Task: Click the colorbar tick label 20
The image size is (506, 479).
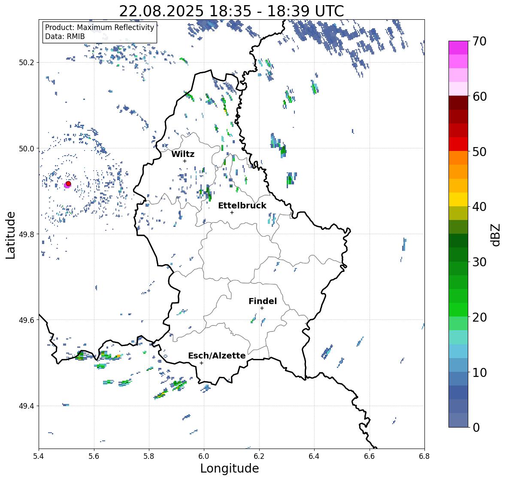Action: [x=479, y=317]
